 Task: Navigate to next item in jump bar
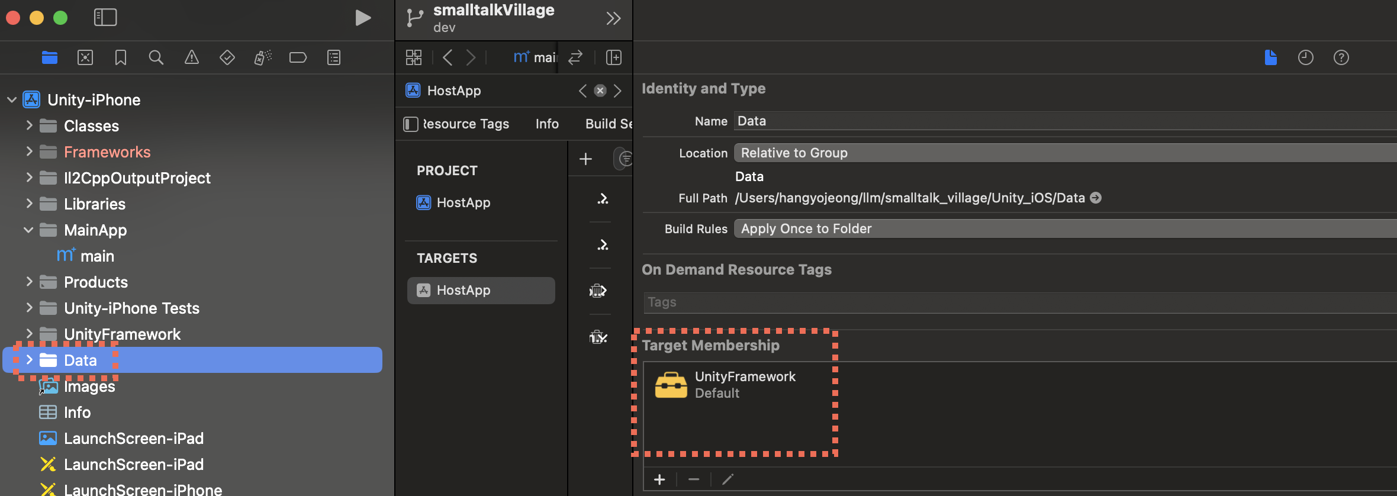point(617,91)
